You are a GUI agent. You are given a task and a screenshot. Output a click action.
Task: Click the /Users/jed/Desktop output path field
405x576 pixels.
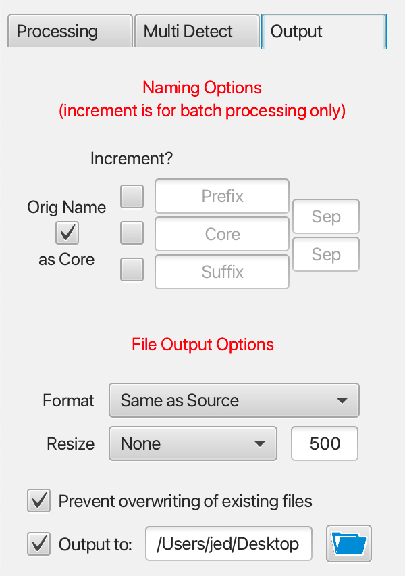coord(229,544)
